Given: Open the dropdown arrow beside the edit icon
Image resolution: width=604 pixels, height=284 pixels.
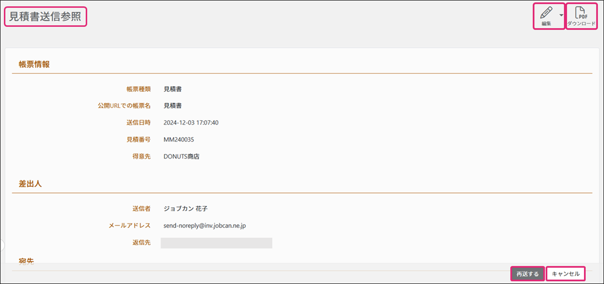Looking at the screenshot, I should (x=561, y=15).
